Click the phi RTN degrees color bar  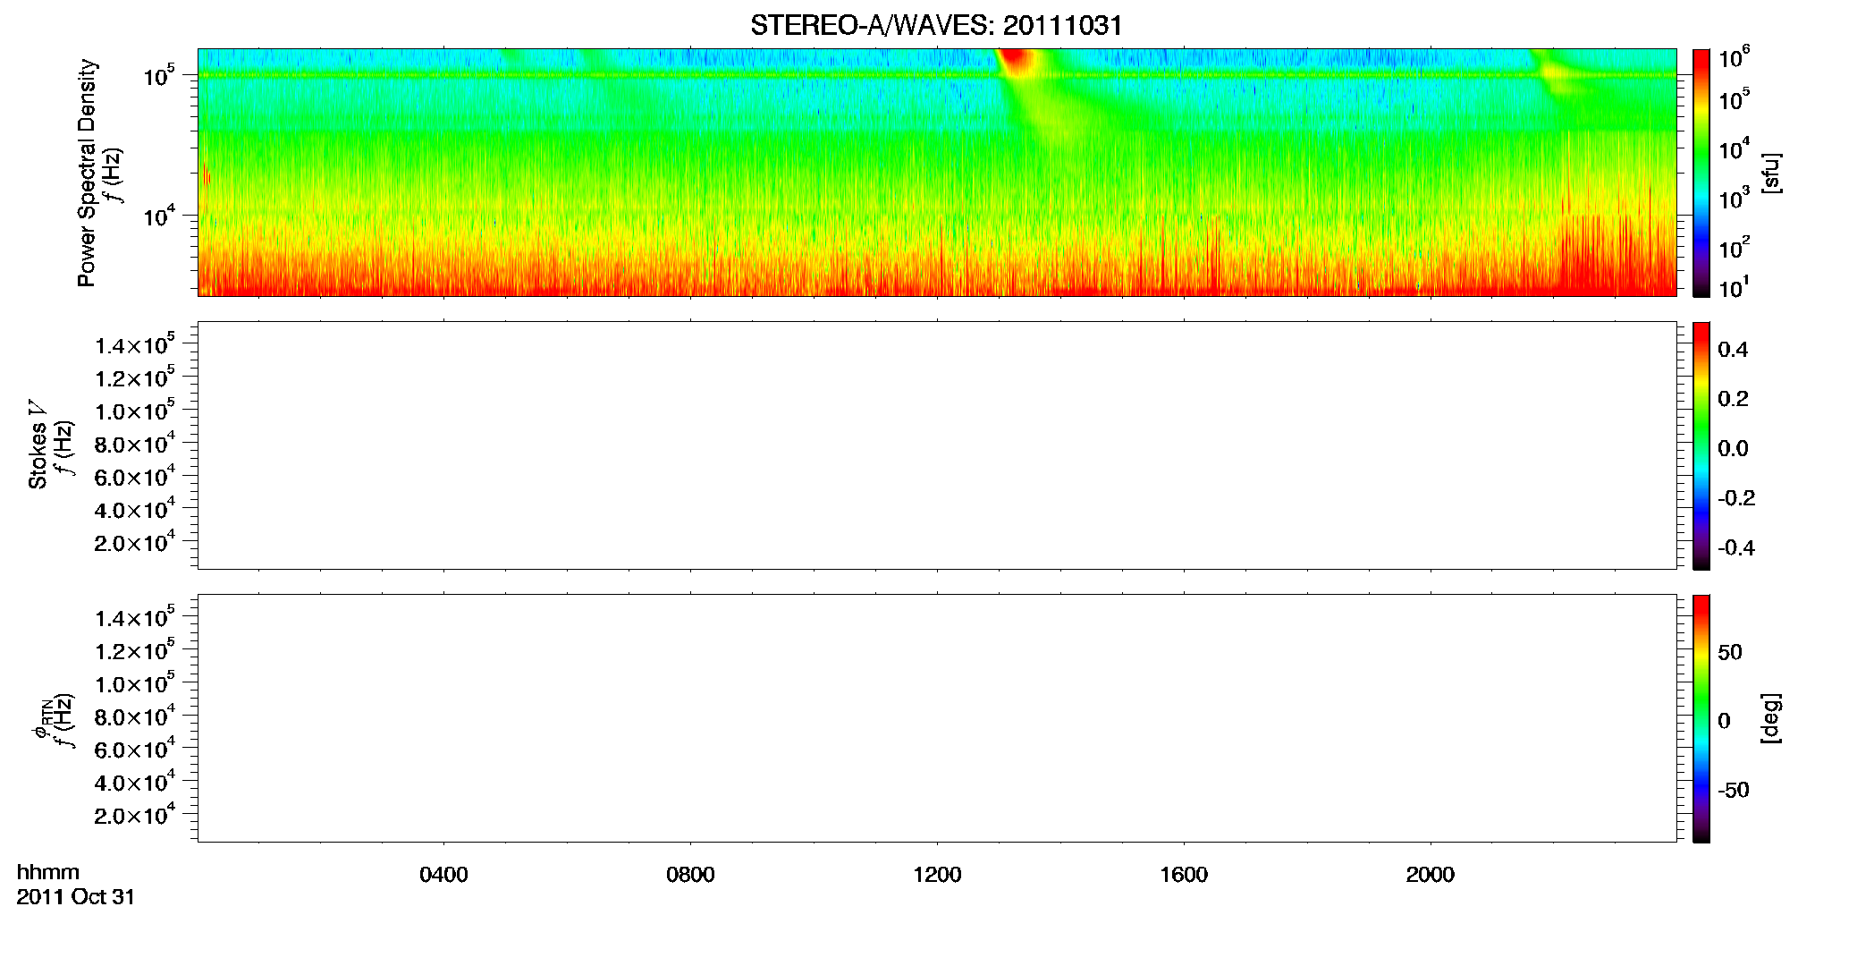[x=1701, y=718]
